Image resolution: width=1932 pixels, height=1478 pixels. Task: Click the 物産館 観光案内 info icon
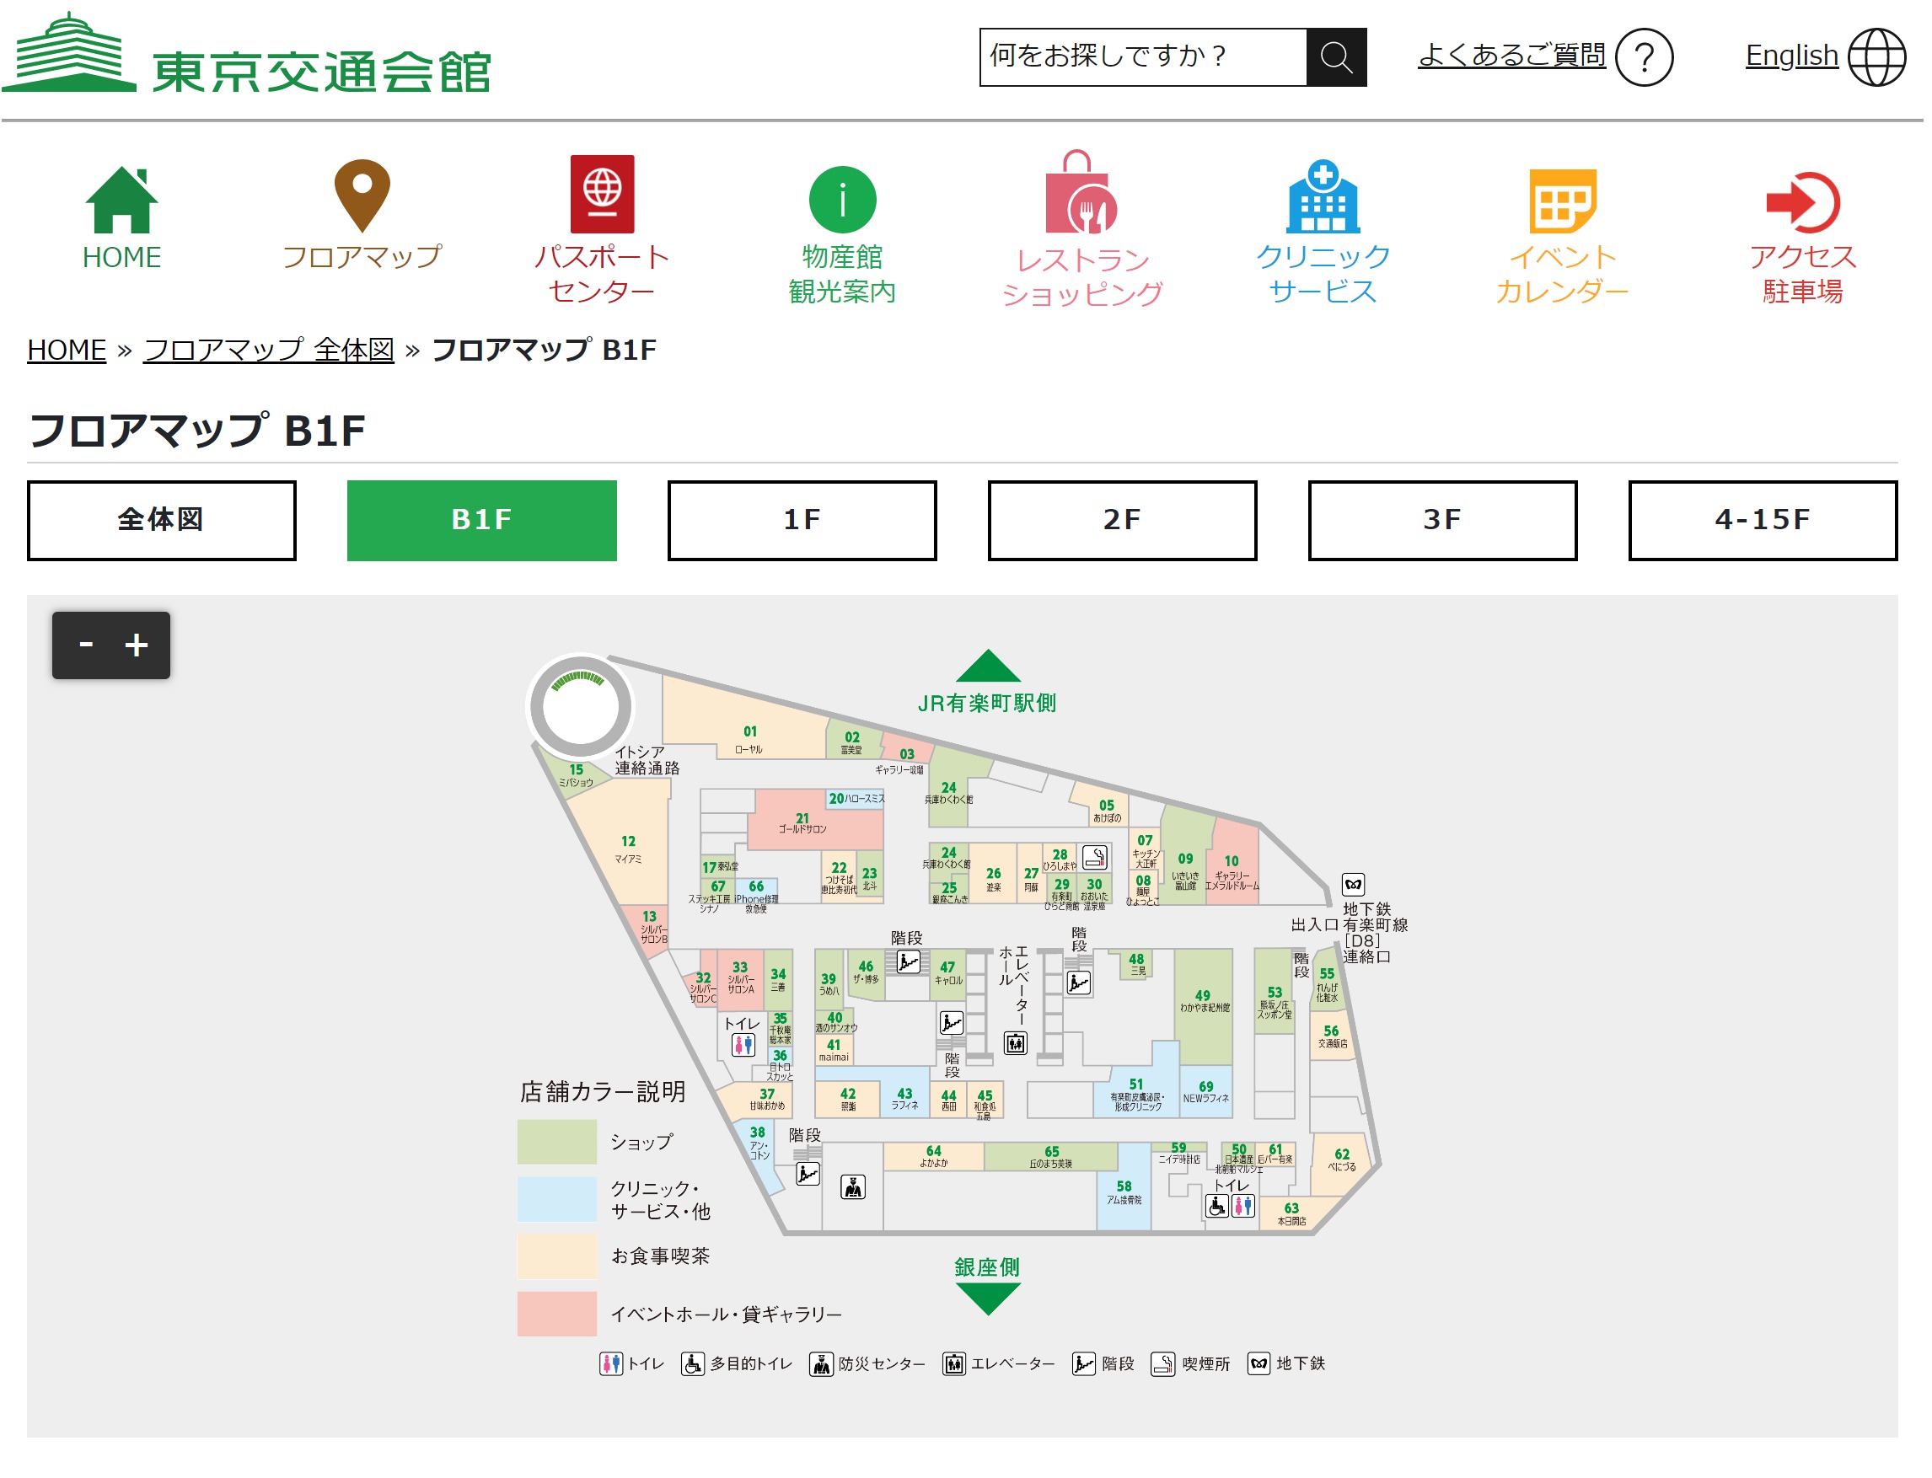pos(843,200)
